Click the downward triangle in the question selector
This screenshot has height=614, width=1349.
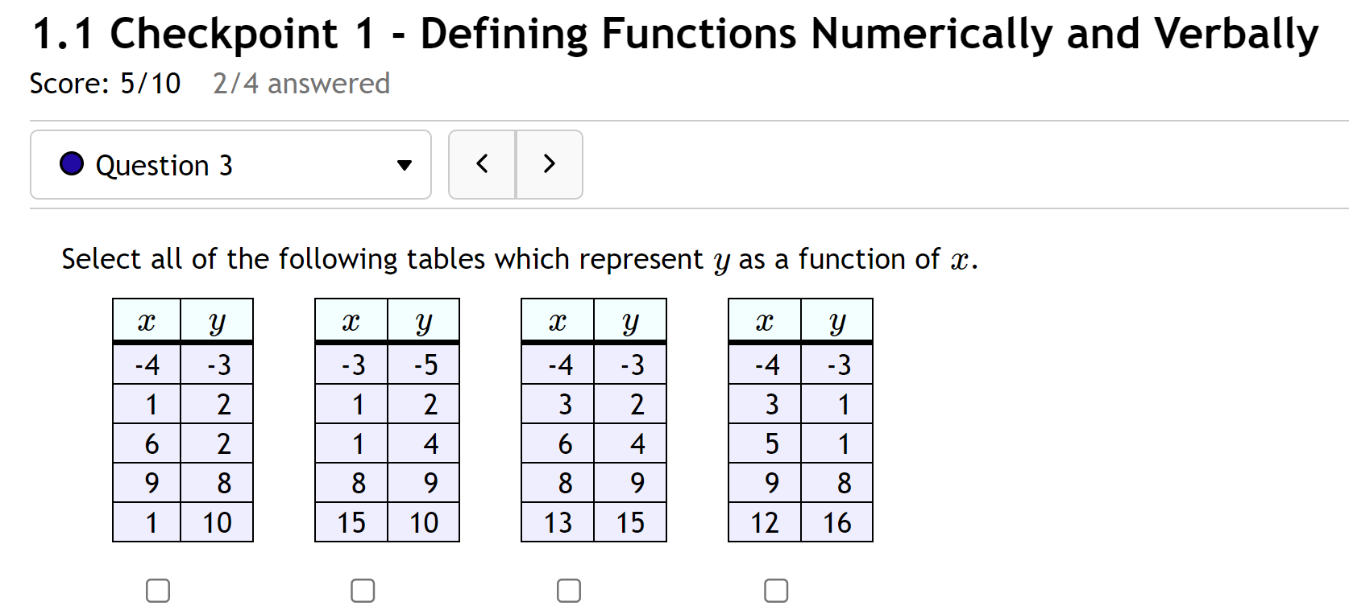pos(405,164)
